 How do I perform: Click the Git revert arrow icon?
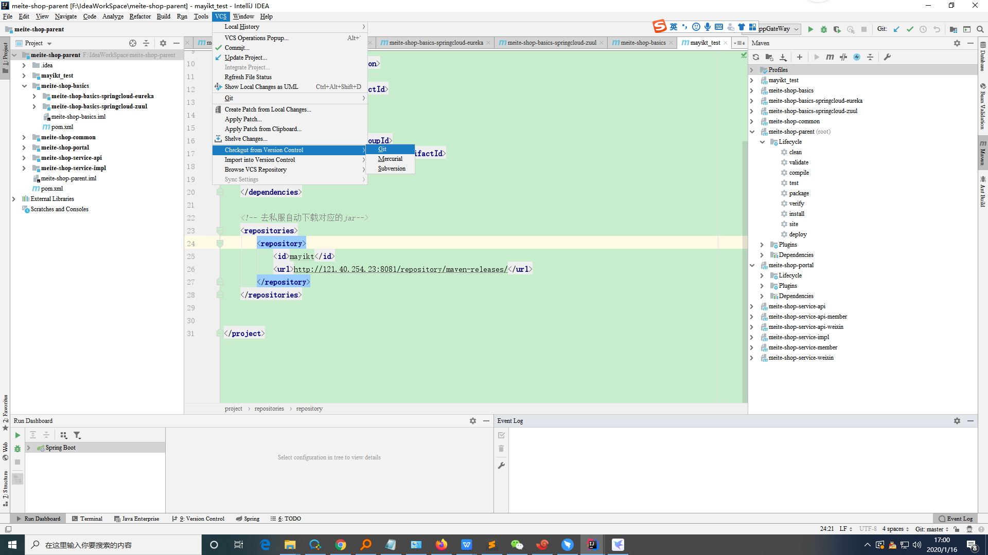pos(937,29)
